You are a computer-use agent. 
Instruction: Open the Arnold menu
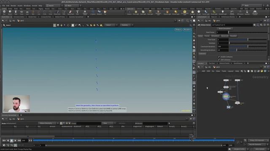(x=35, y=5)
